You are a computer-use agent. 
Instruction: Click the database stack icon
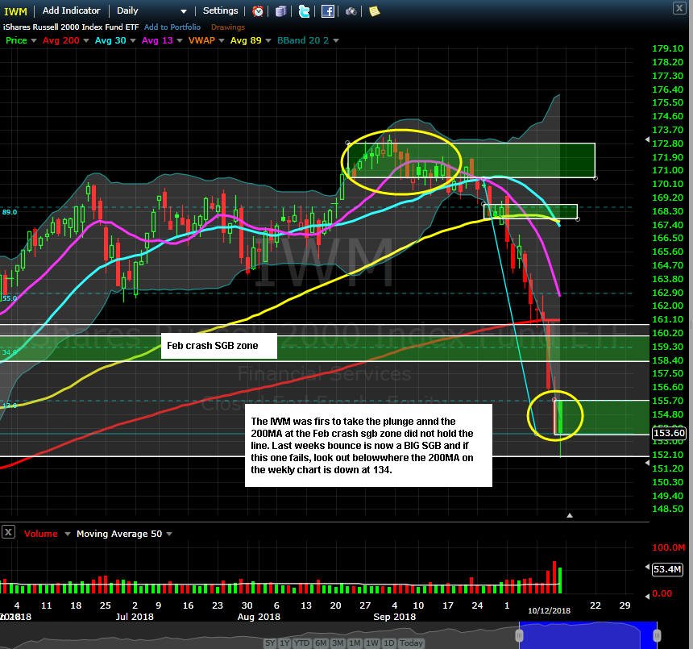pos(280,11)
